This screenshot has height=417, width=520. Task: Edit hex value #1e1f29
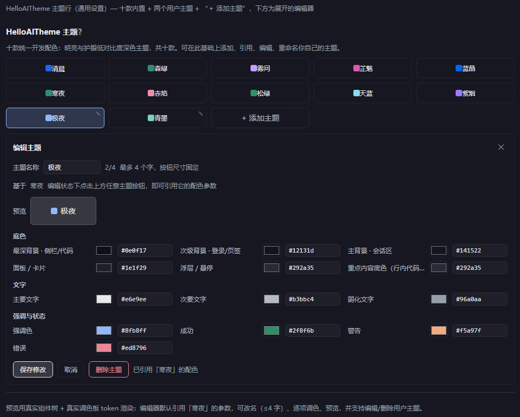click(x=145, y=268)
